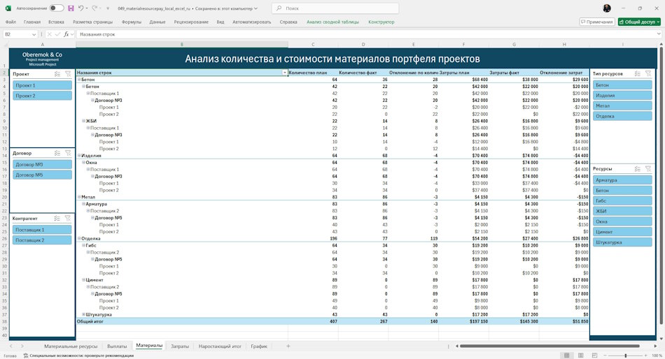Enable multi-select in the Проект slicer
The image size is (665, 359).
point(57,73)
